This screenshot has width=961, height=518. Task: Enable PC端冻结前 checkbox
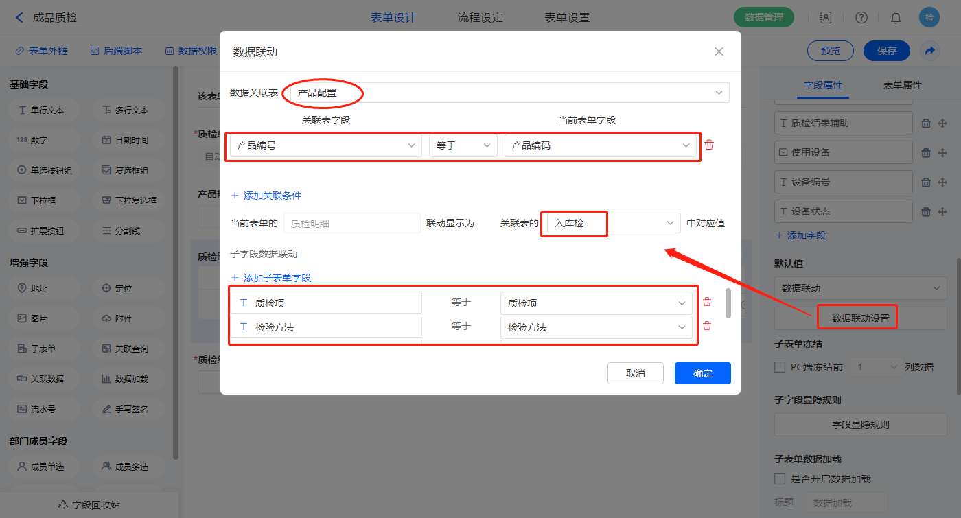pos(780,367)
